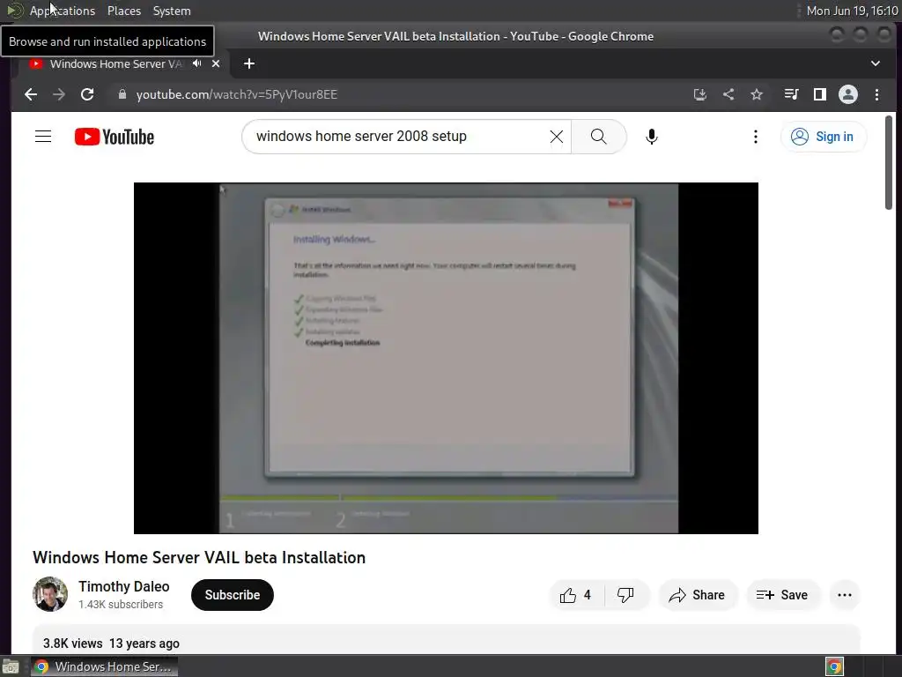Open Timothy Daleo channel name

124,586
